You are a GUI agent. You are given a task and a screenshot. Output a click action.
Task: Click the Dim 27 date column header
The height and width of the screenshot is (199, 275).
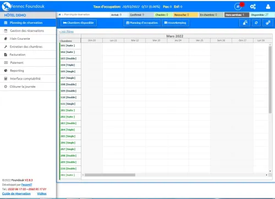click(x=243, y=40)
